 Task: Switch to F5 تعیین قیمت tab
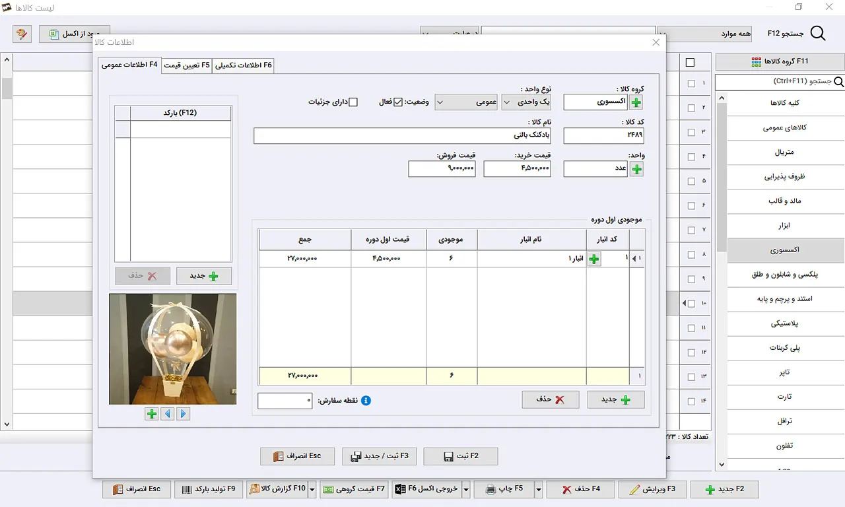point(187,65)
